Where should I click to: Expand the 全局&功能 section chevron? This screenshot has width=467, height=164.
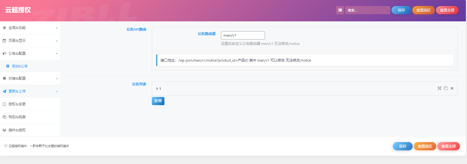tap(57, 28)
